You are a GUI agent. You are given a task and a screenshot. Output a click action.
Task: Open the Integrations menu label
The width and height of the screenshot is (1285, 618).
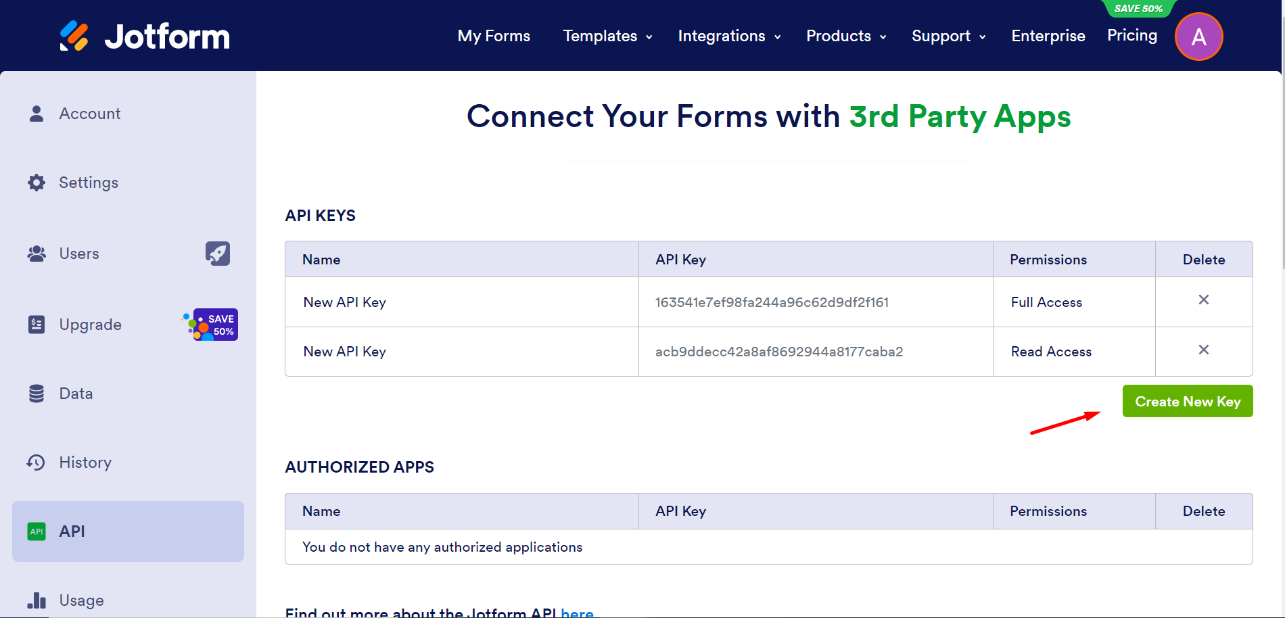pyautogui.click(x=722, y=36)
